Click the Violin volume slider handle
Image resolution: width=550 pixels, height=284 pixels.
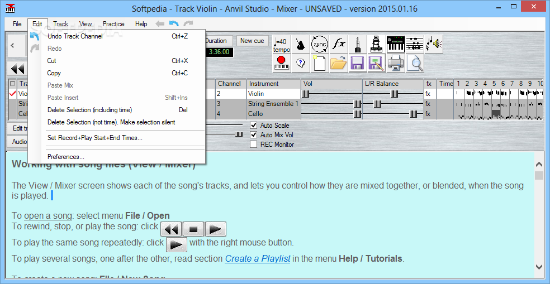point(306,94)
